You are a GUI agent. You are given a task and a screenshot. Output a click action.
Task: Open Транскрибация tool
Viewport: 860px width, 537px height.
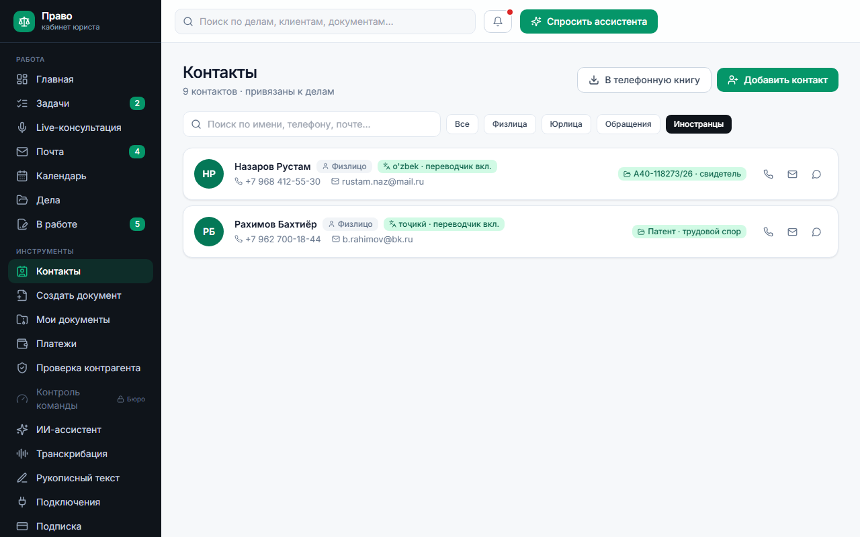pyautogui.click(x=81, y=454)
